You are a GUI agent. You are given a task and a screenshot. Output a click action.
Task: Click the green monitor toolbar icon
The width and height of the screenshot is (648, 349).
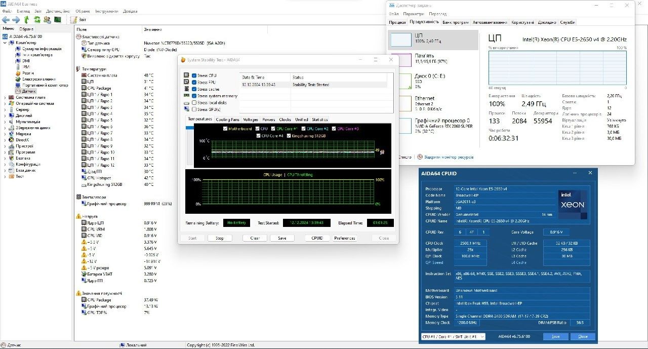pyautogui.click(x=58, y=20)
